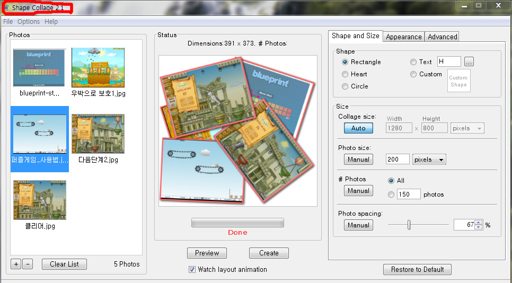Click the photo spacing slider handle
This screenshot has height=283, width=512.
click(x=409, y=225)
